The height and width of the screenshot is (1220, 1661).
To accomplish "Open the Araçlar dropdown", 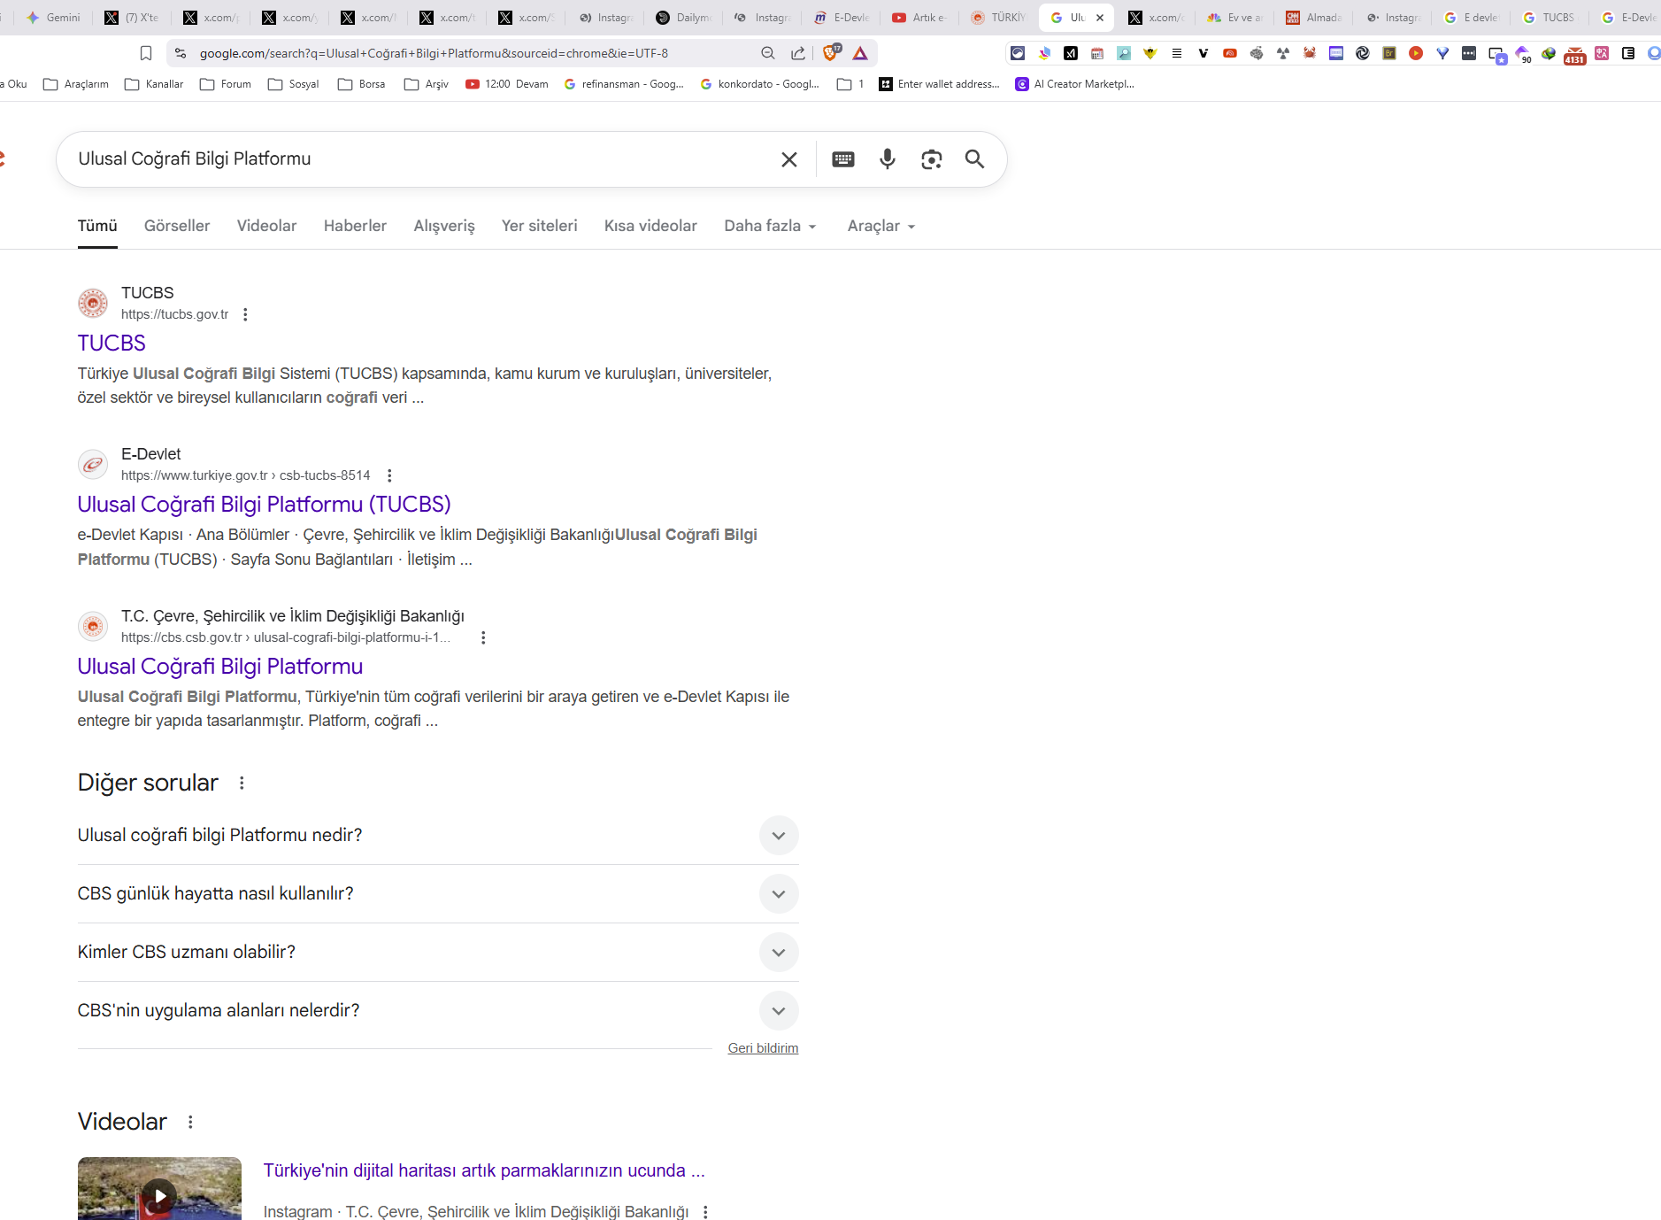I will 881,226.
